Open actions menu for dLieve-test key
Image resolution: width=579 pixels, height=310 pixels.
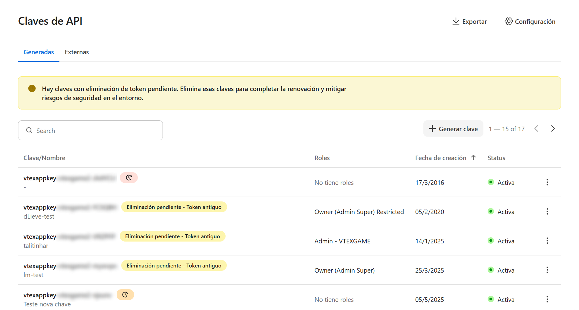547,211
